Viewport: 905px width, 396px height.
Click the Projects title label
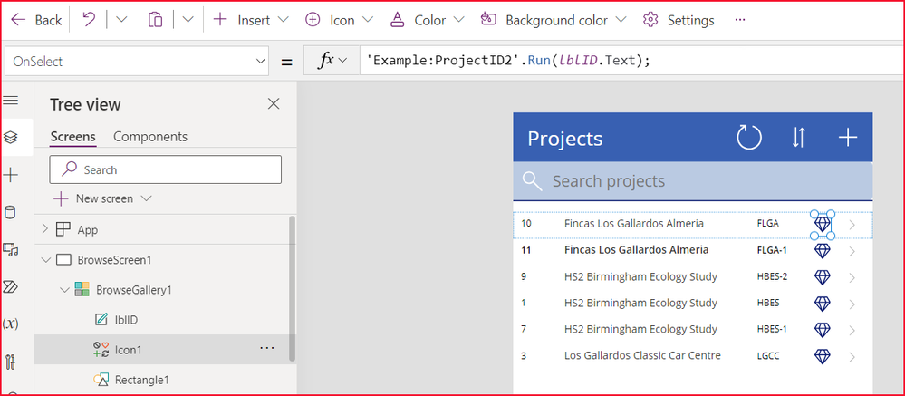click(565, 139)
